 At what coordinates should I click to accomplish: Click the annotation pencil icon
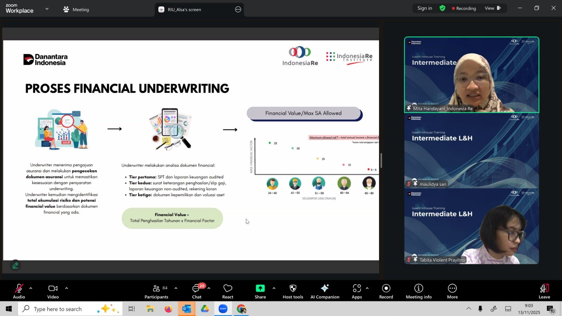[15, 266]
